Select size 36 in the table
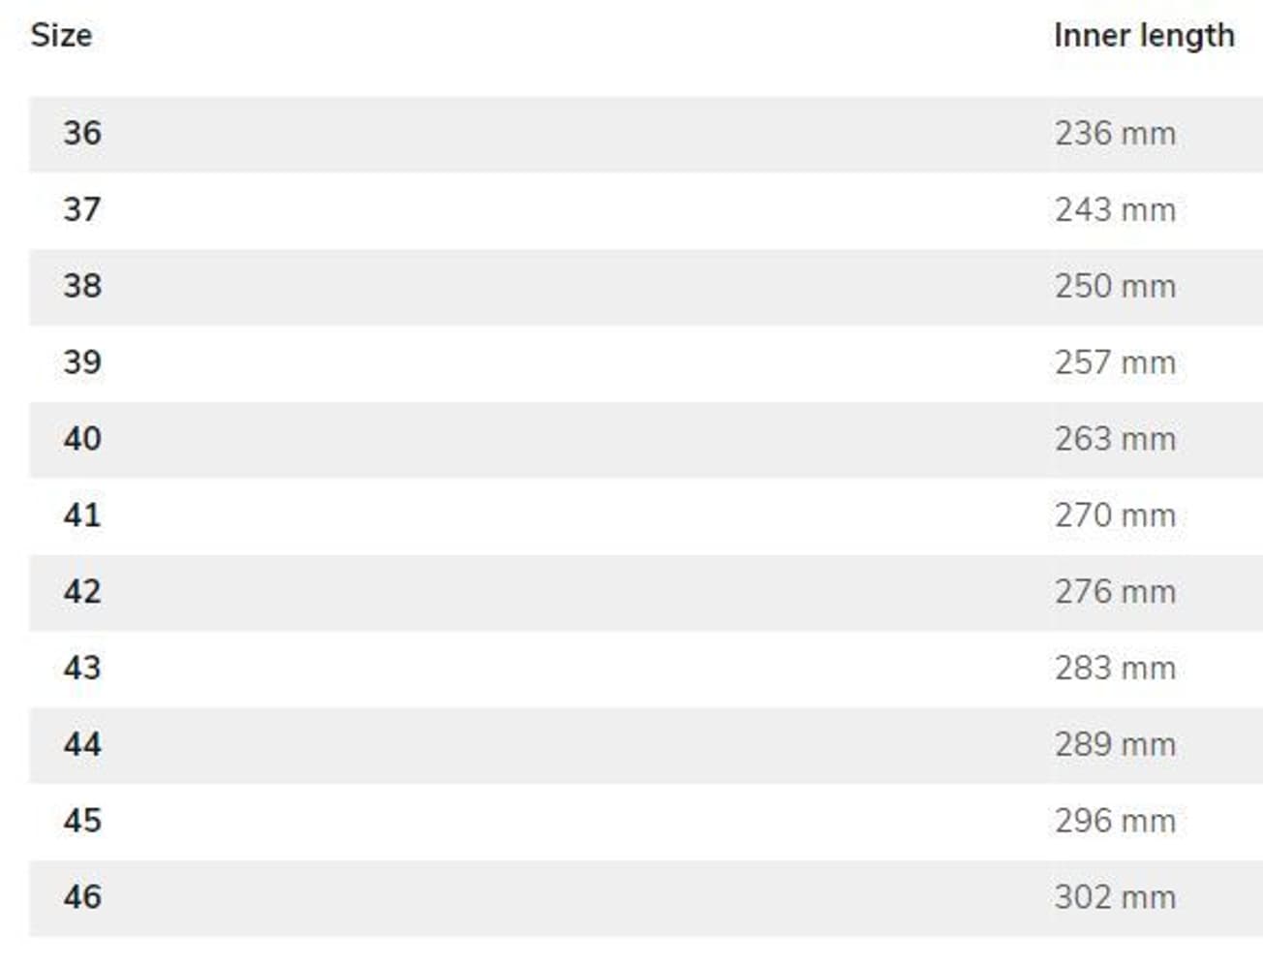The height and width of the screenshot is (969, 1263). pyautogui.click(x=82, y=133)
